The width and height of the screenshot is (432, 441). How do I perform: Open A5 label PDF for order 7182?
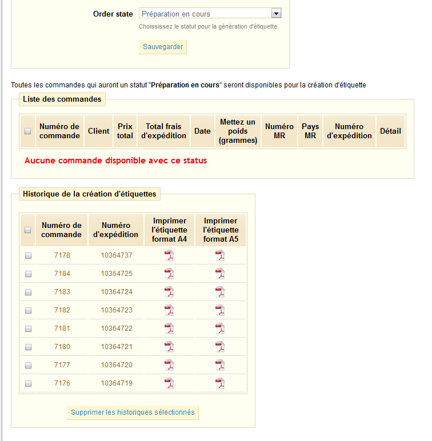click(220, 310)
